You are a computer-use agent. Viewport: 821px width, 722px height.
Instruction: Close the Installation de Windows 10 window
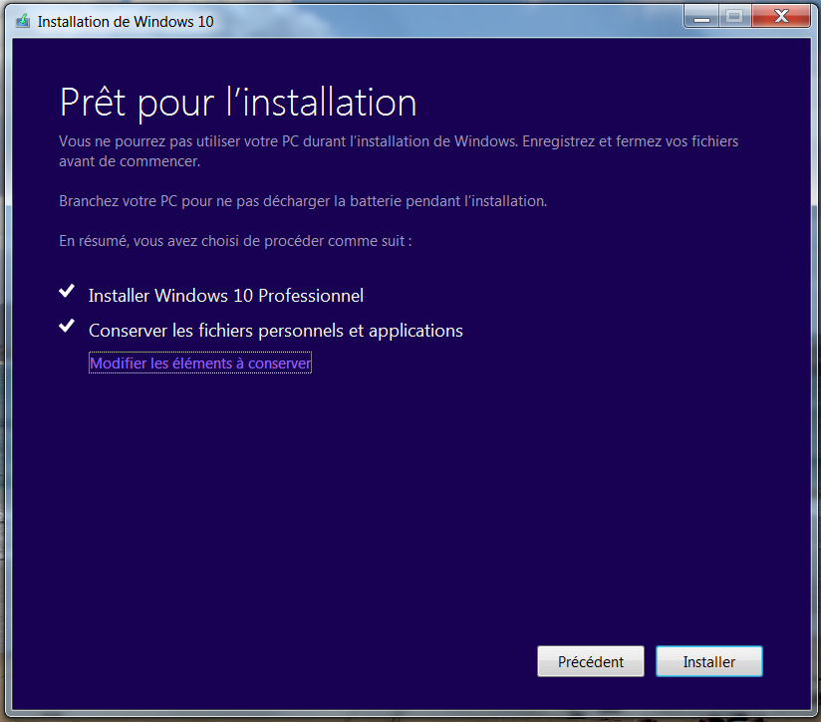(x=781, y=17)
